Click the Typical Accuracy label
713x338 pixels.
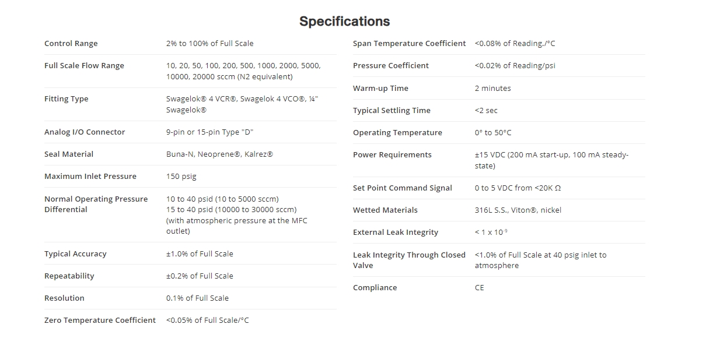(x=75, y=254)
